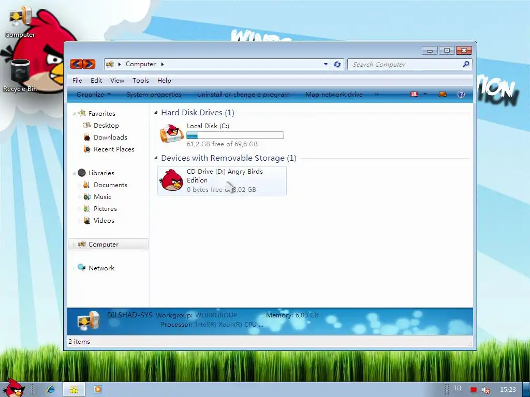Collapse the Hard Disk Drives group

coord(156,112)
